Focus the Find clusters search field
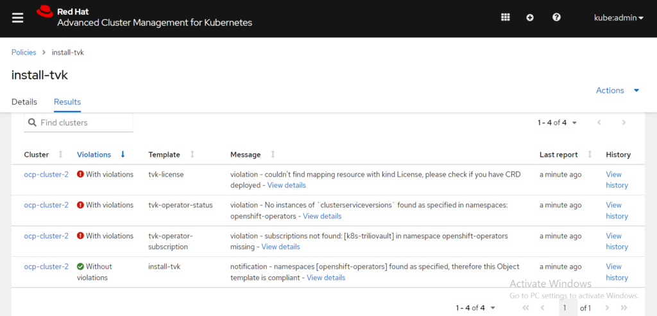 point(78,123)
